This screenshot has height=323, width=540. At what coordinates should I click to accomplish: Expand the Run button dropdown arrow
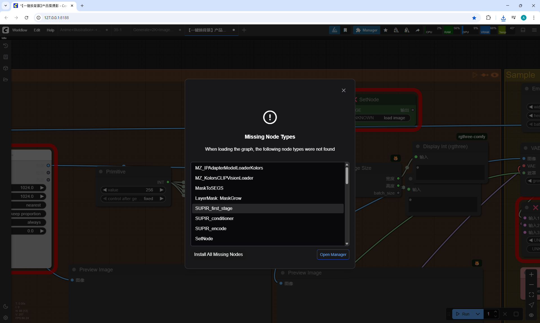[478, 314]
